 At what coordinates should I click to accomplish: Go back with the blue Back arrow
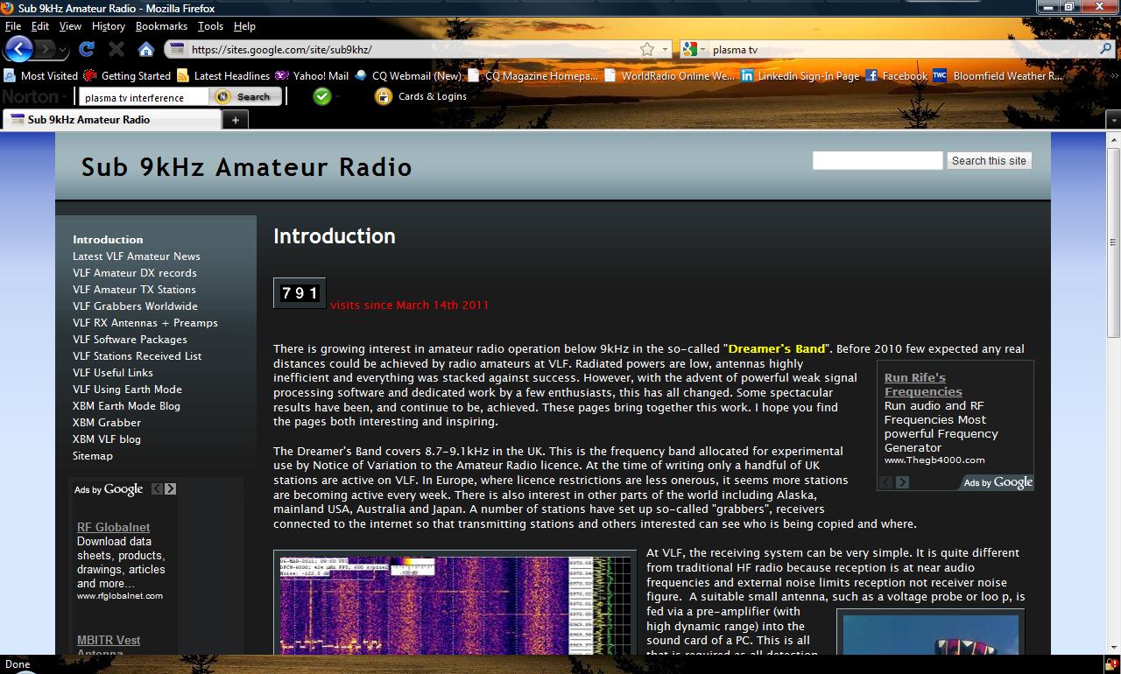point(19,49)
